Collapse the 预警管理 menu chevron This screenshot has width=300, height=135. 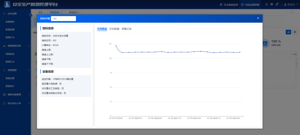[x=29, y=70]
